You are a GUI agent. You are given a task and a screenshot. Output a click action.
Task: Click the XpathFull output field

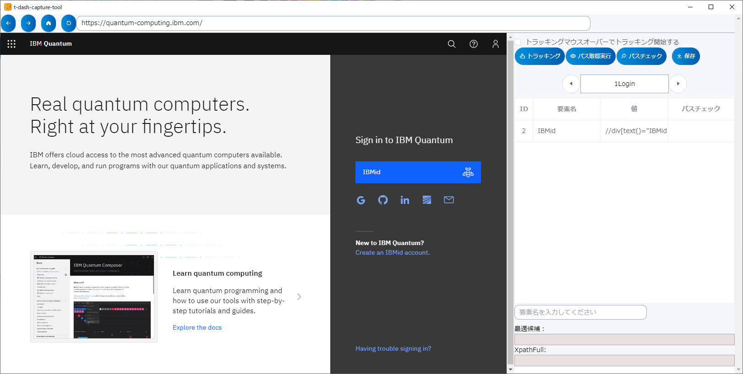[x=624, y=360]
